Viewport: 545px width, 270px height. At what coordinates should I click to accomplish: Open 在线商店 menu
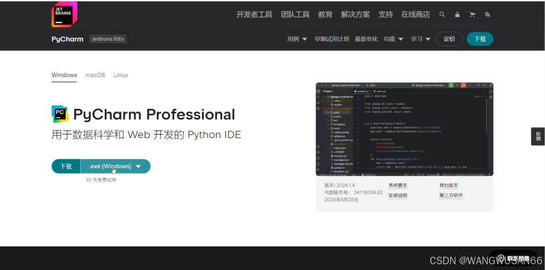416,14
